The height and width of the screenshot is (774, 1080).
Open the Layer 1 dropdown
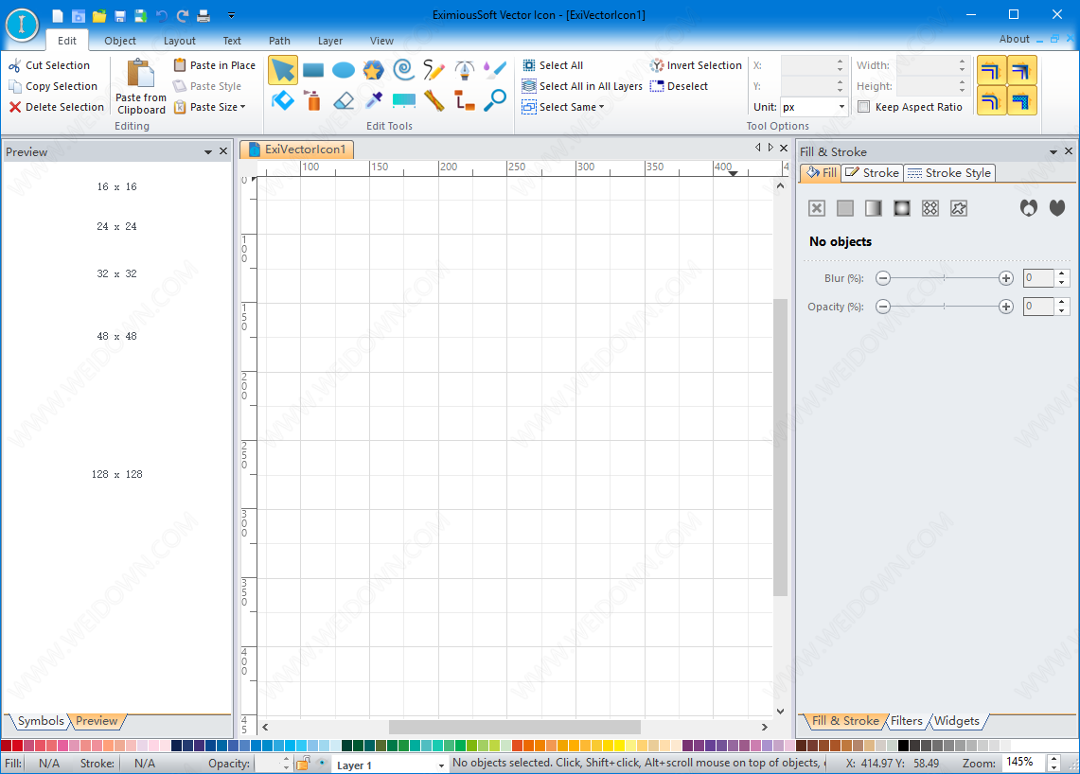pyautogui.click(x=440, y=765)
